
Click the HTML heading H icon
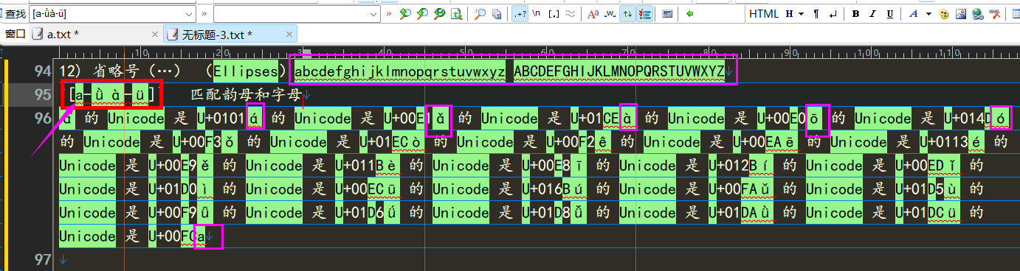(789, 13)
